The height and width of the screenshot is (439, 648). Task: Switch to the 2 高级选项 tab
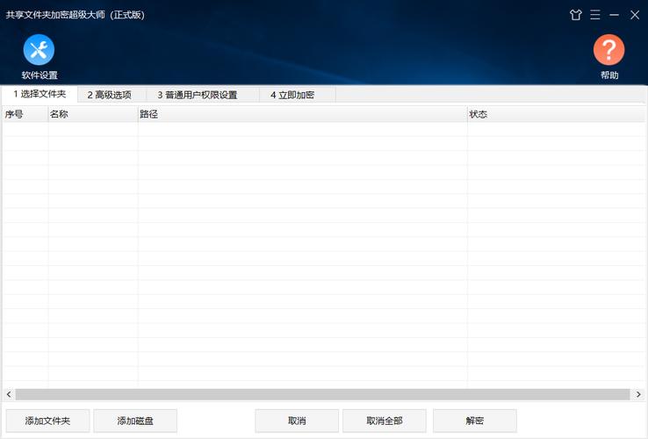tap(109, 95)
